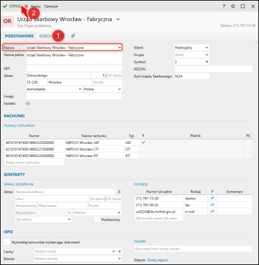Click the Uwagi input field
Image resolution: width=259 pixels, height=265 pixels.
coord(74,96)
